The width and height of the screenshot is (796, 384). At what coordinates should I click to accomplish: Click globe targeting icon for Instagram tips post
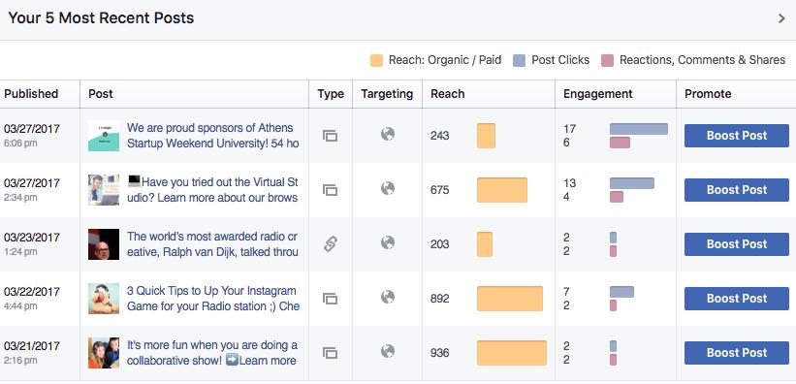pyautogui.click(x=388, y=297)
